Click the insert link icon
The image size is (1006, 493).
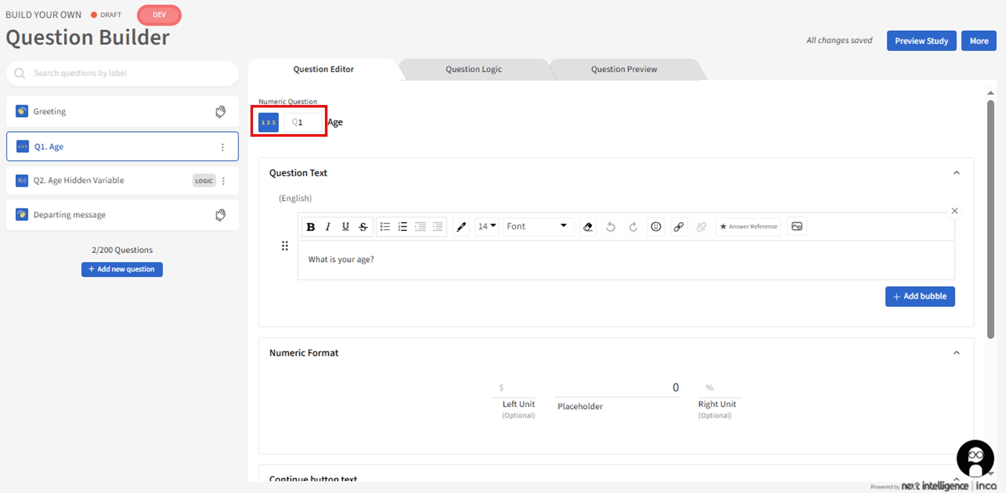(x=679, y=227)
